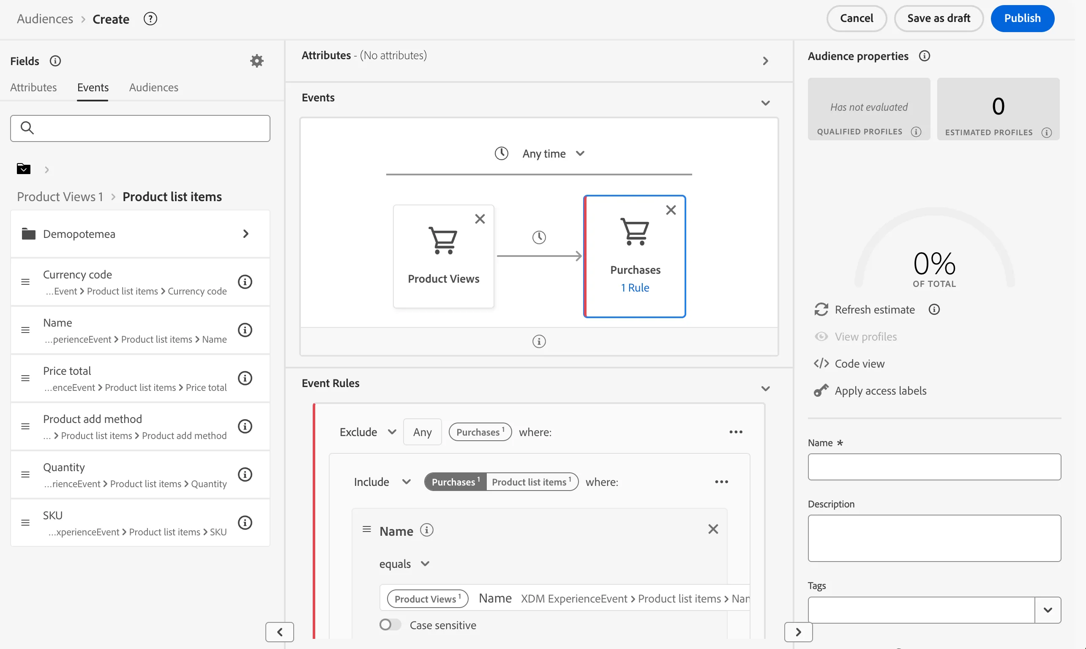This screenshot has height=649, width=1086.
Task: Show info for Price total field
Action: (245, 378)
